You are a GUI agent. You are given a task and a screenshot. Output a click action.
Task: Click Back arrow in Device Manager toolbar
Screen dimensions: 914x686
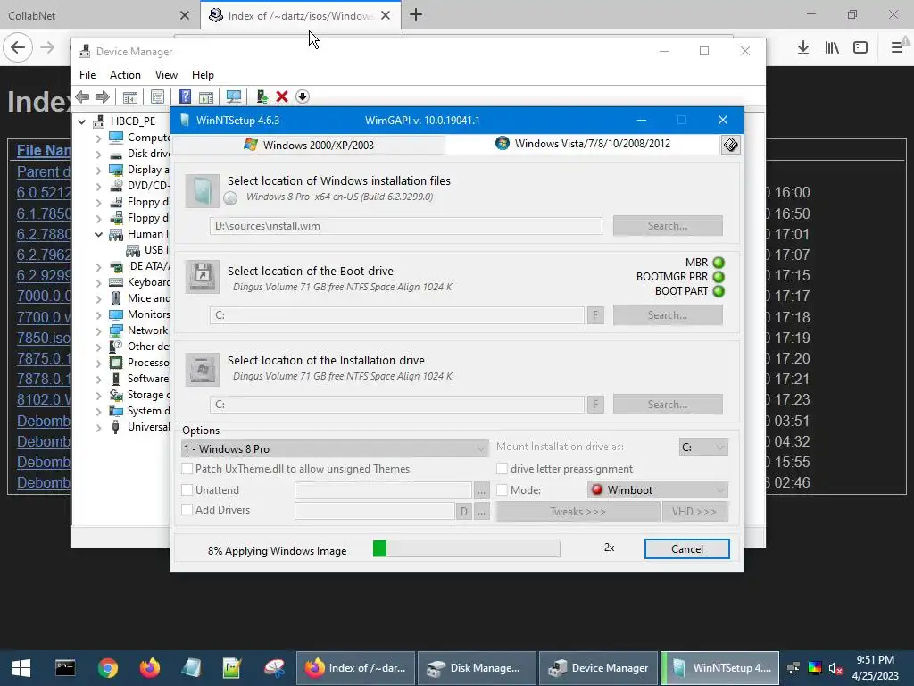pyautogui.click(x=82, y=96)
